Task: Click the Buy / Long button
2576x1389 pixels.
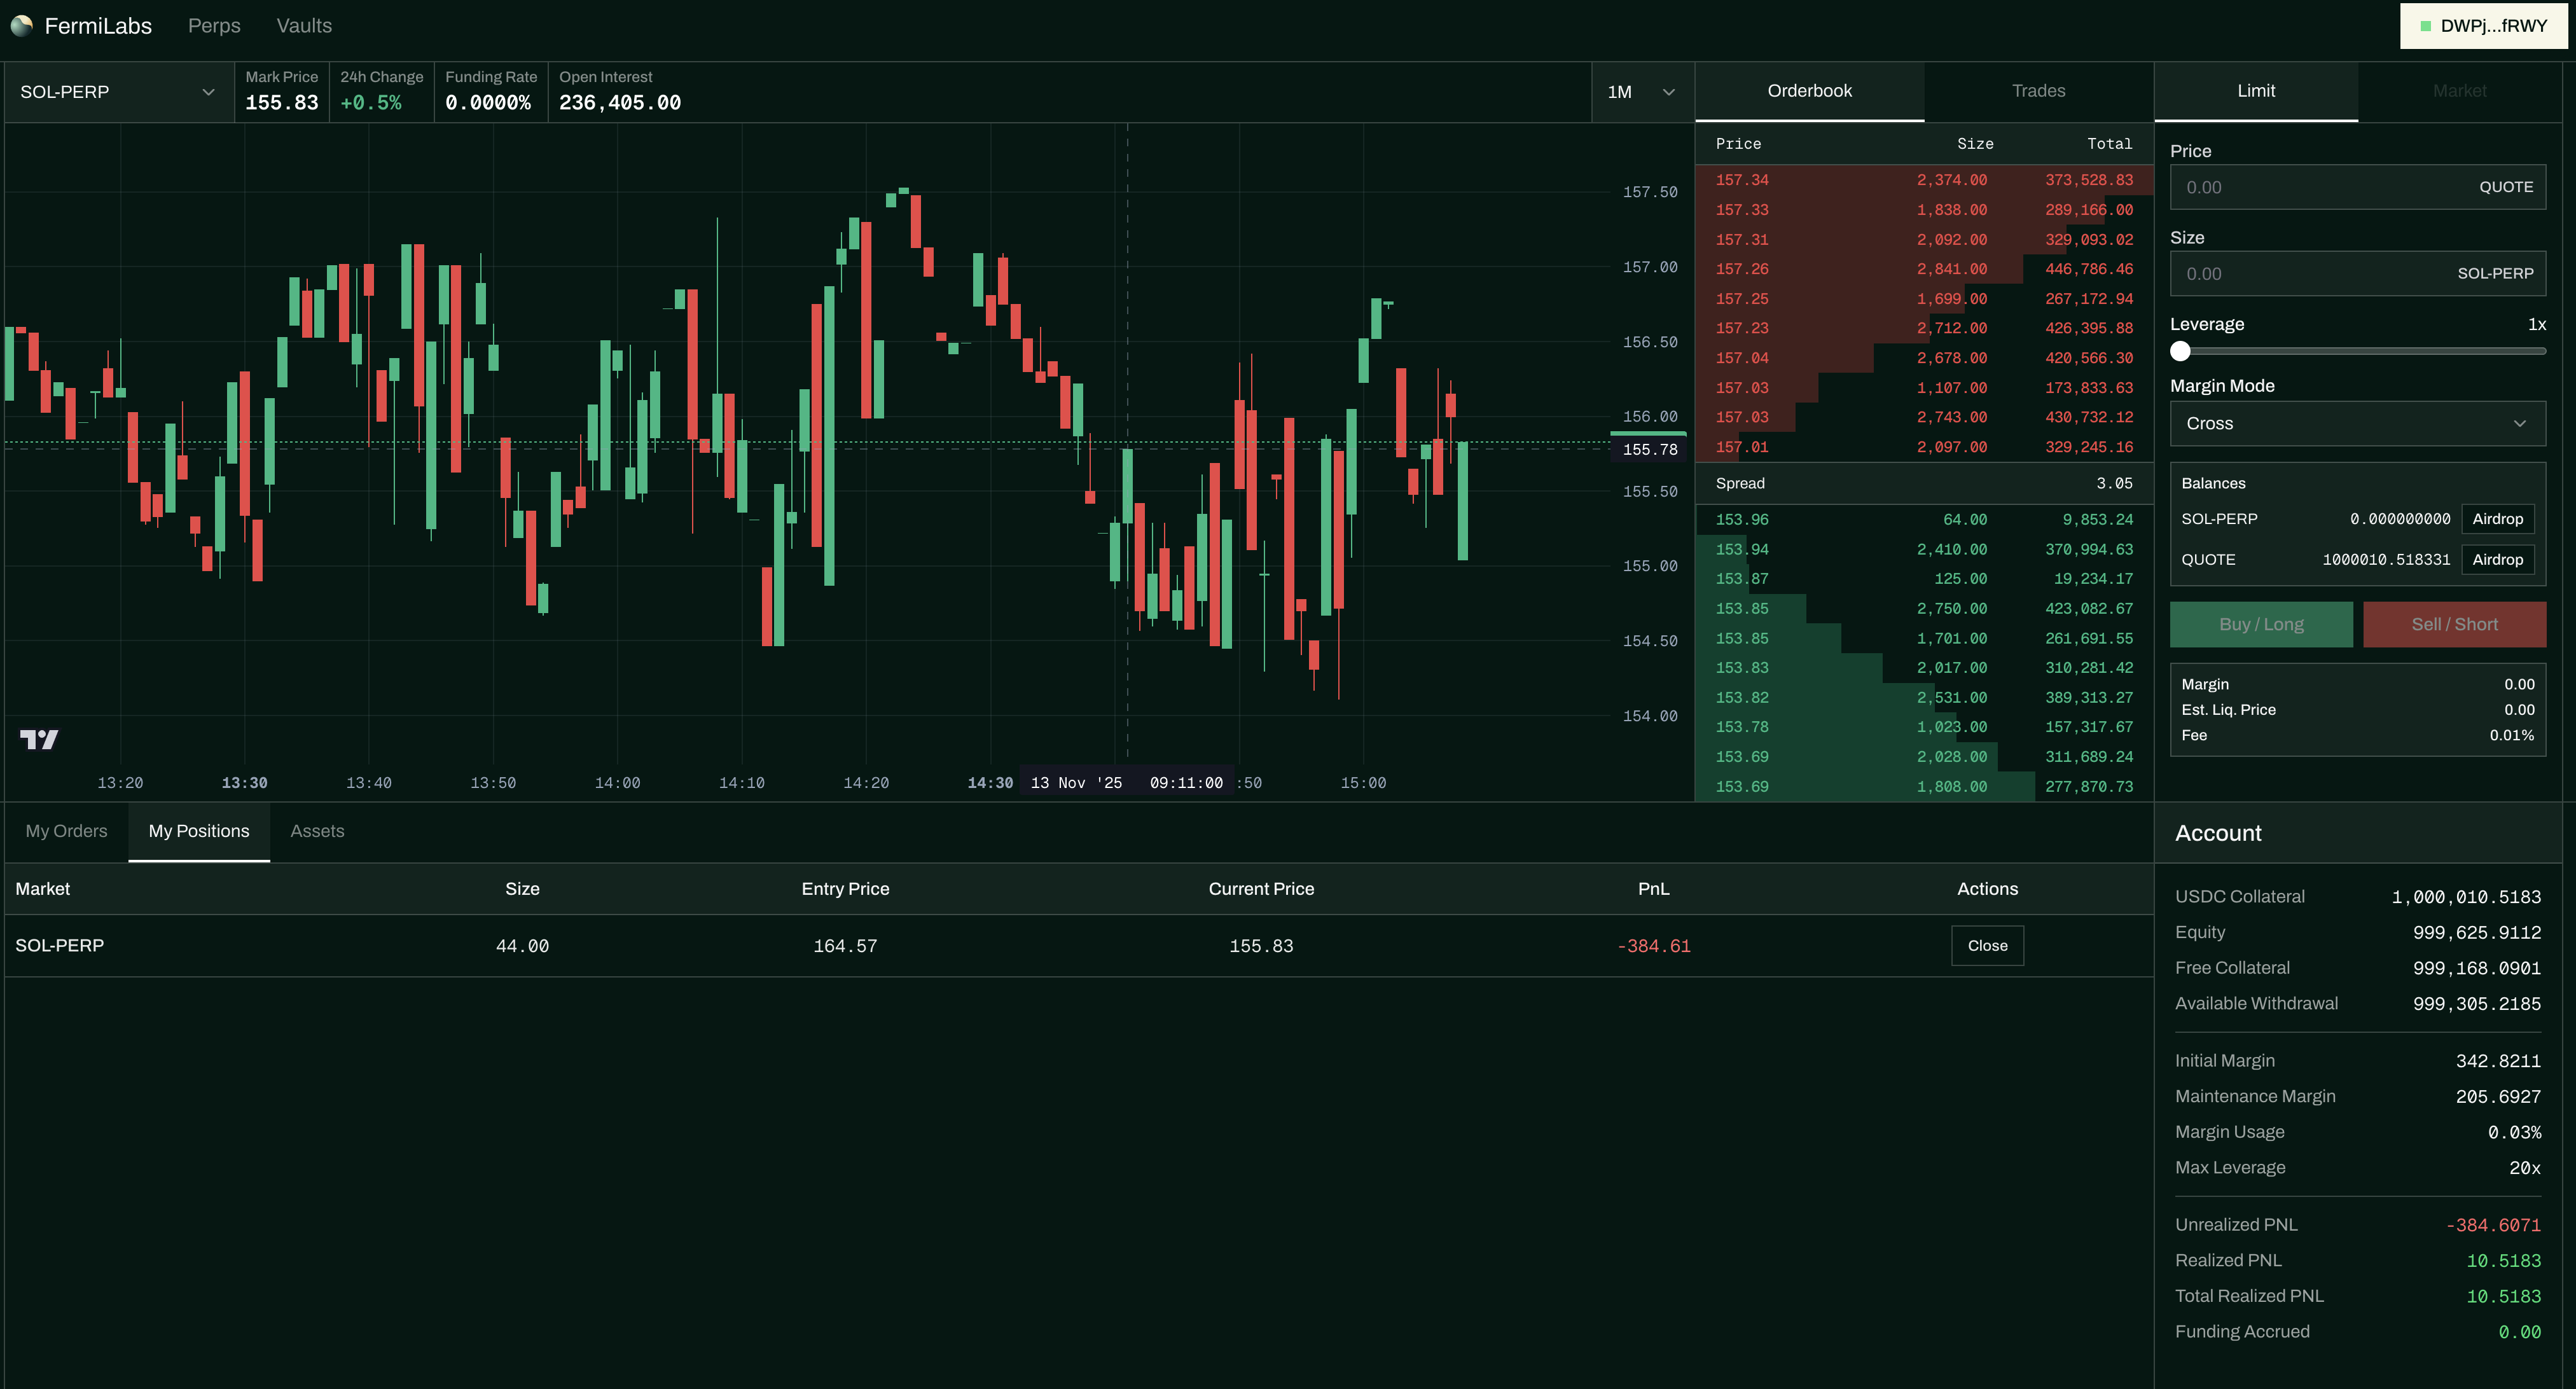Action: 2260,624
